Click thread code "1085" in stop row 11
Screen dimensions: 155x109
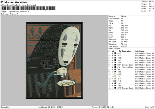[x=137, y=76]
